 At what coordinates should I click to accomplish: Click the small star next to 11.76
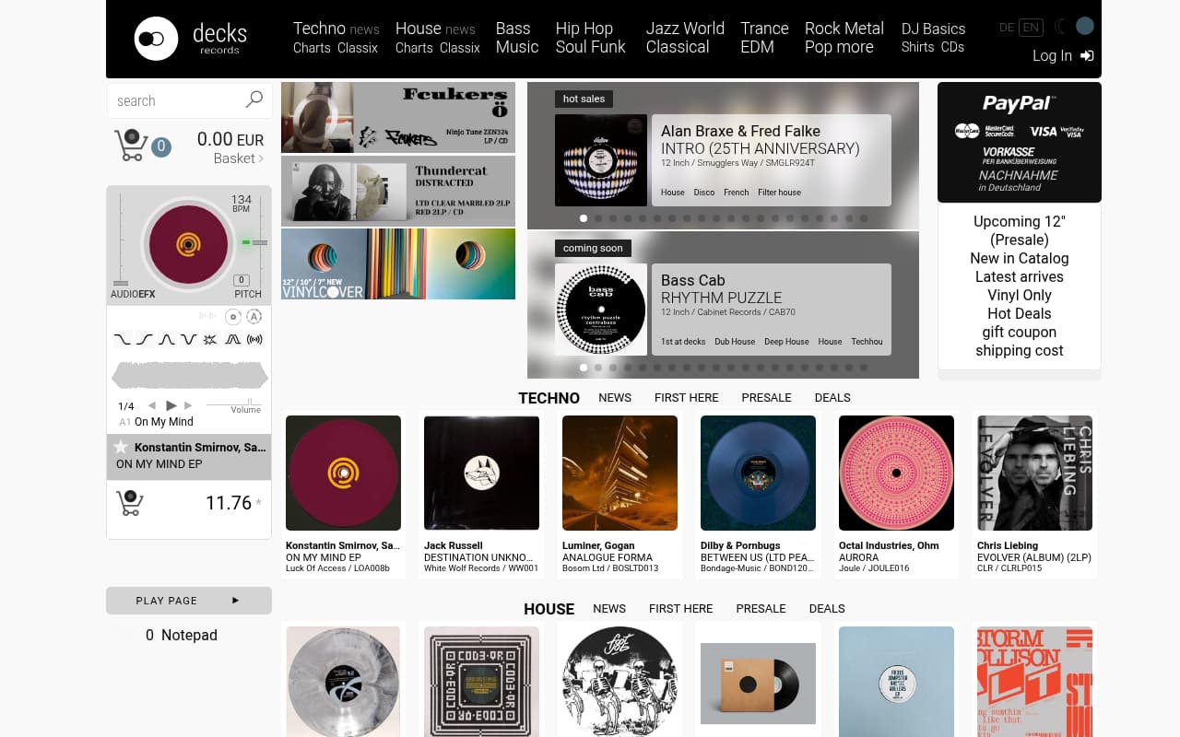click(258, 503)
